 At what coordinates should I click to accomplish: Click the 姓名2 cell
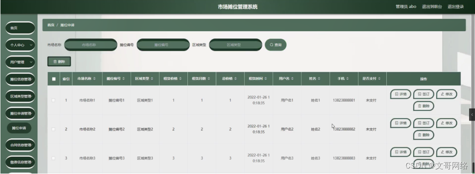click(x=315, y=129)
